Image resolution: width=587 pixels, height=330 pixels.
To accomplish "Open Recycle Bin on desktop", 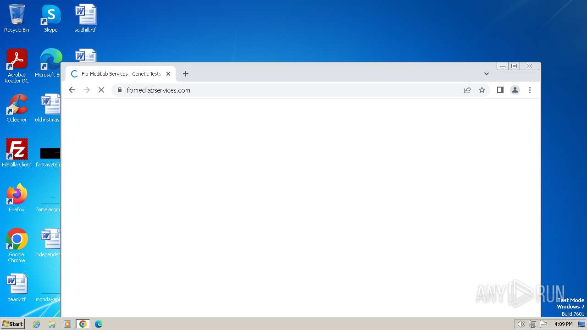I will pyautogui.click(x=17, y=18).
